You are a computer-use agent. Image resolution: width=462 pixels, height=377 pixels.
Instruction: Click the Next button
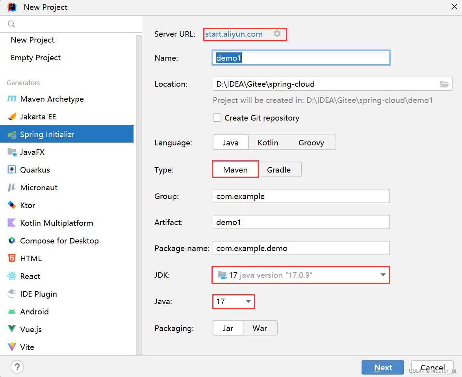click(383, 368)
